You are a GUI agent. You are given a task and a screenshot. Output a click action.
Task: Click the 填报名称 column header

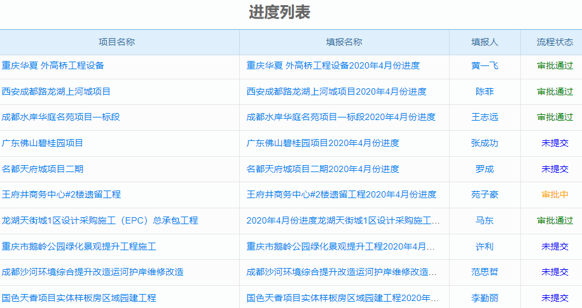pyautogui.click(x=344, y=43)
